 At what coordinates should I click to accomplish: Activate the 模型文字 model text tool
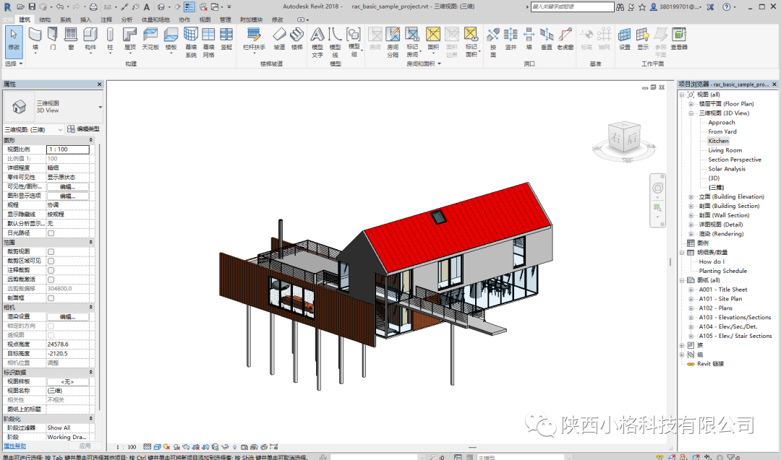click(x=317, y=43)
